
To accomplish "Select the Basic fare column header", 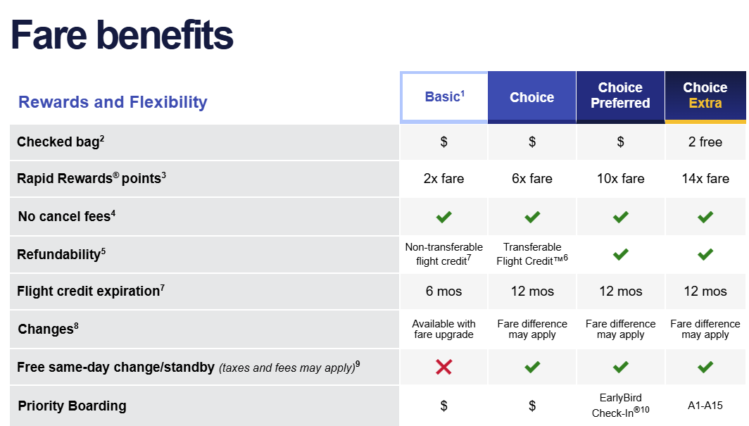I will (x=443, y=97).
